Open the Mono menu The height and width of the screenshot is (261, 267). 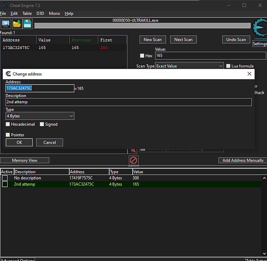click(x=54, y=13)
